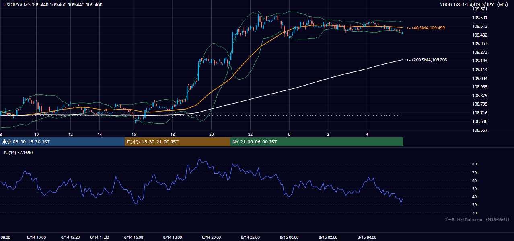Viewport: 514px width, 241px height.
Task: Click the 8/14 12:20 time label
Action: click(x=71, y=237)
